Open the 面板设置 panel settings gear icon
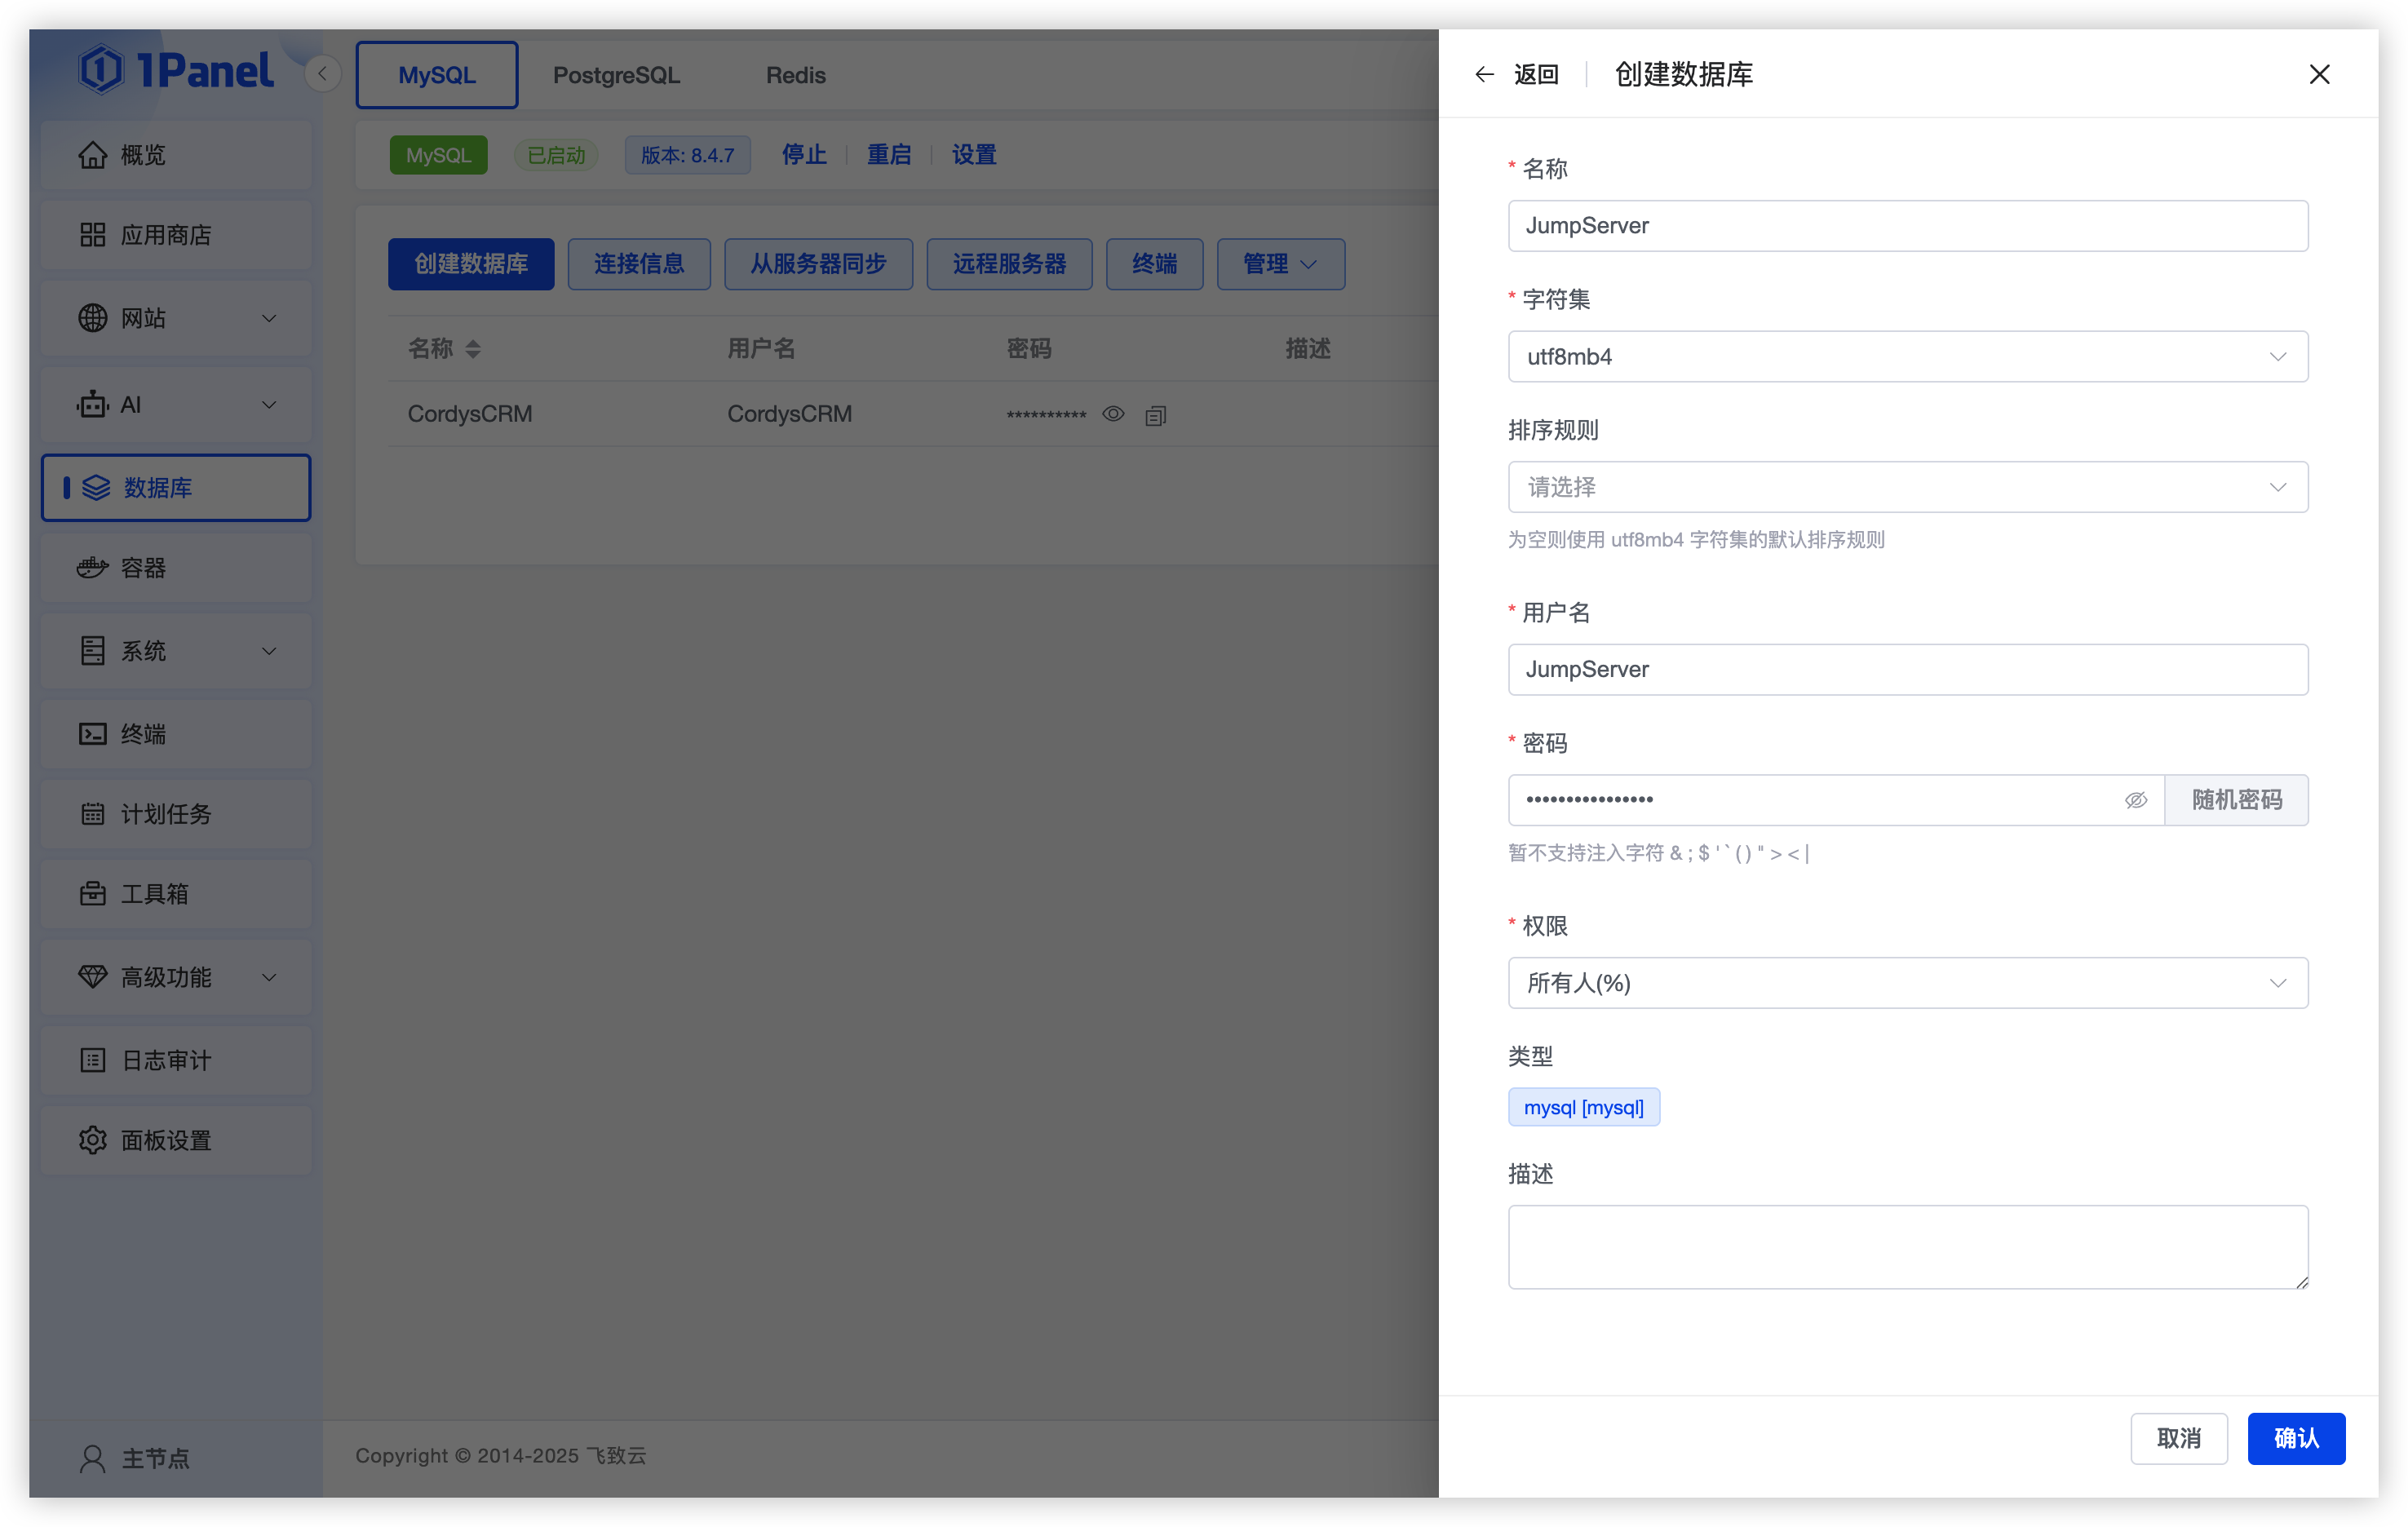The height and width of the screenshot is (1527, 2408). [92, 1140]
